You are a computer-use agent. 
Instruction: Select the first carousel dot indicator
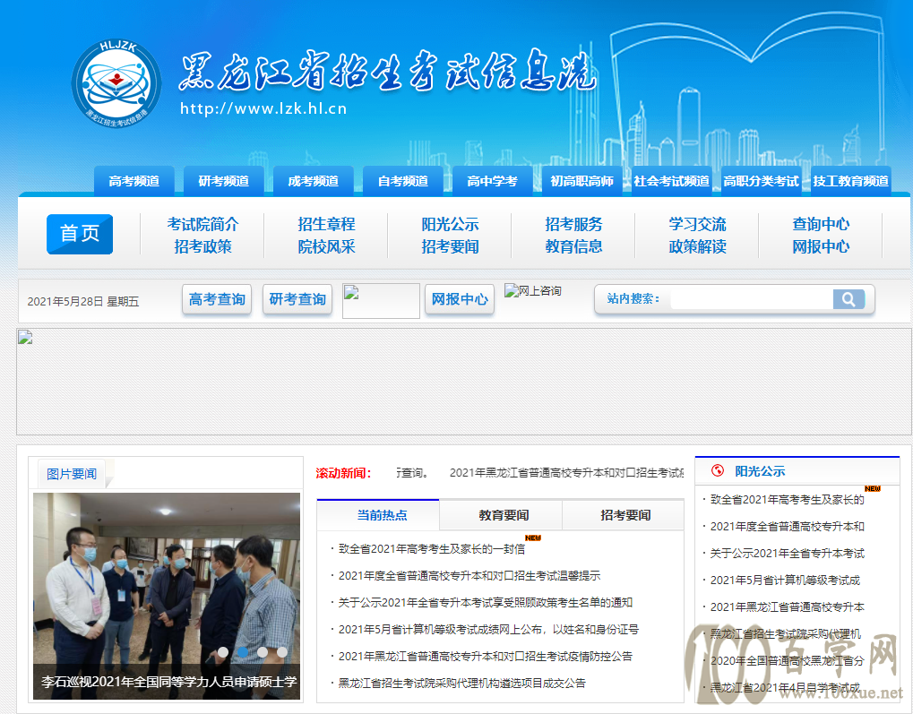(x=223, y=652)
